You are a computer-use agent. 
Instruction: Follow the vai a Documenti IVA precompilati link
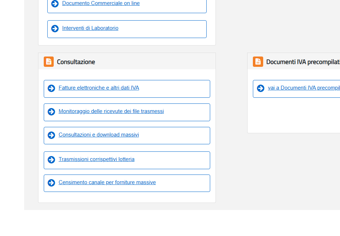pyautogui.click(x=304, y=88)
